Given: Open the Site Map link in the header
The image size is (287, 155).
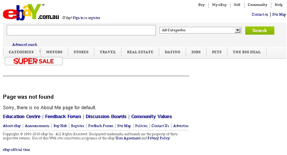Looking at the screenshot, I should pos(279,15).
